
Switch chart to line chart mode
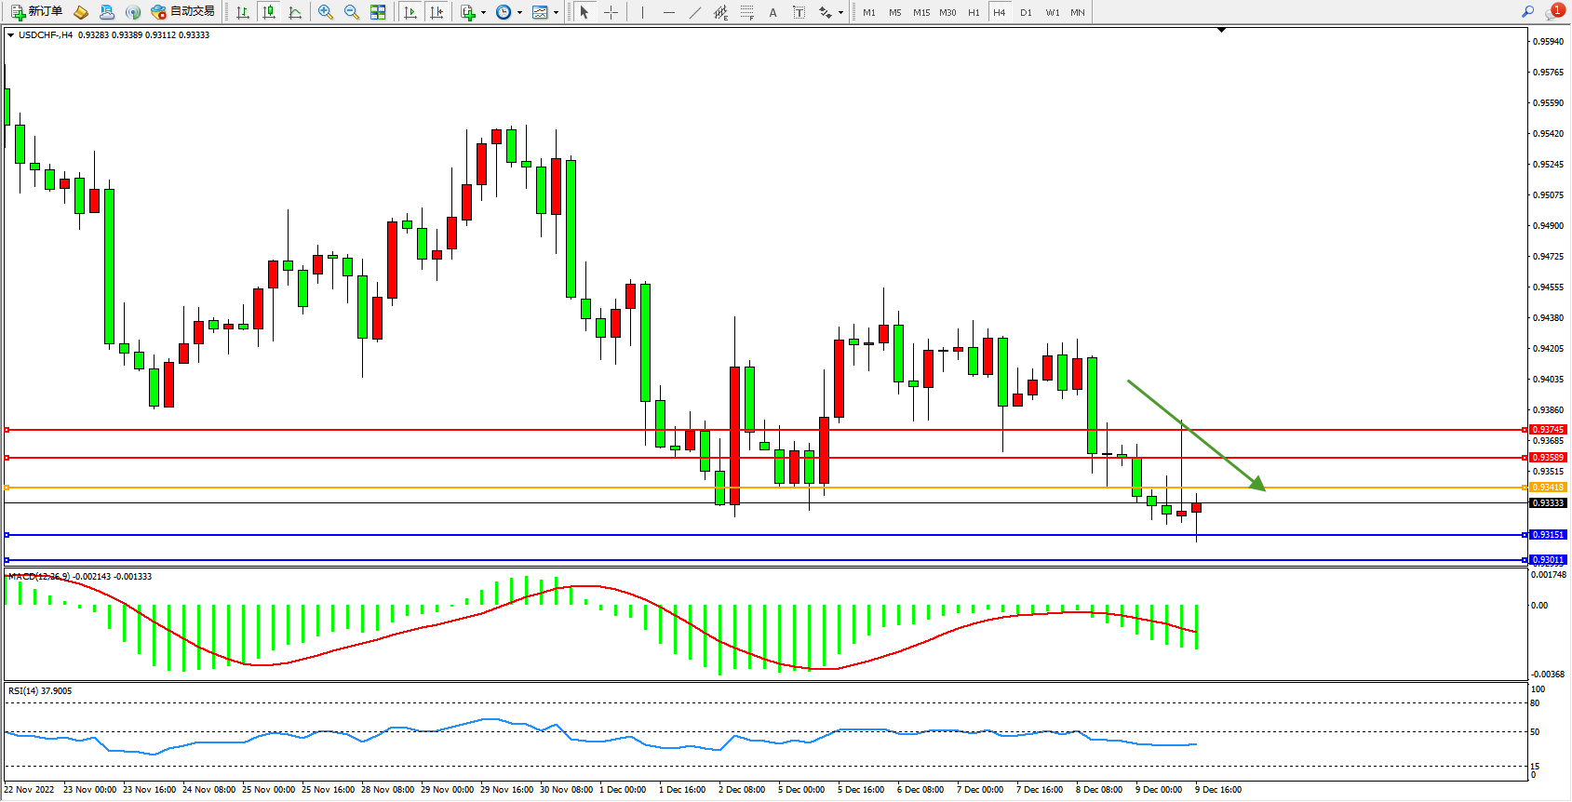[295, 12]
